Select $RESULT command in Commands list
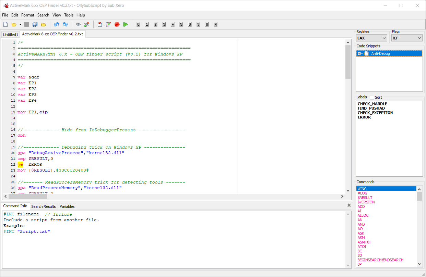The image size is (426, 277). click(x=365, y=198)
